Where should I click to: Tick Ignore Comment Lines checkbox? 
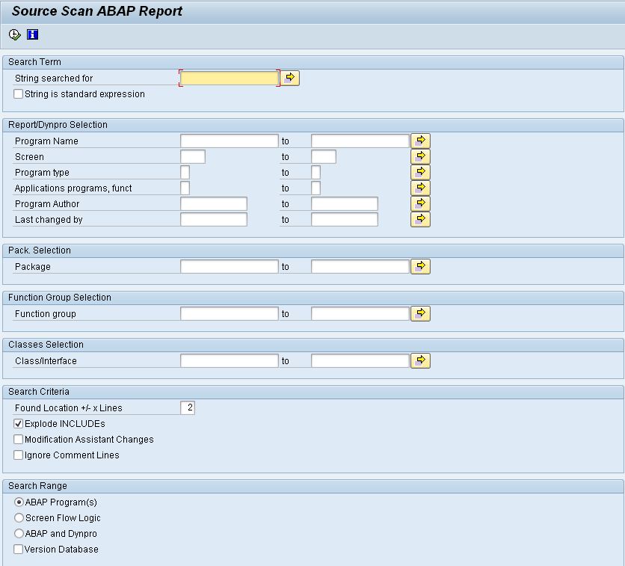pyautogui.click(x=19, y=455)
